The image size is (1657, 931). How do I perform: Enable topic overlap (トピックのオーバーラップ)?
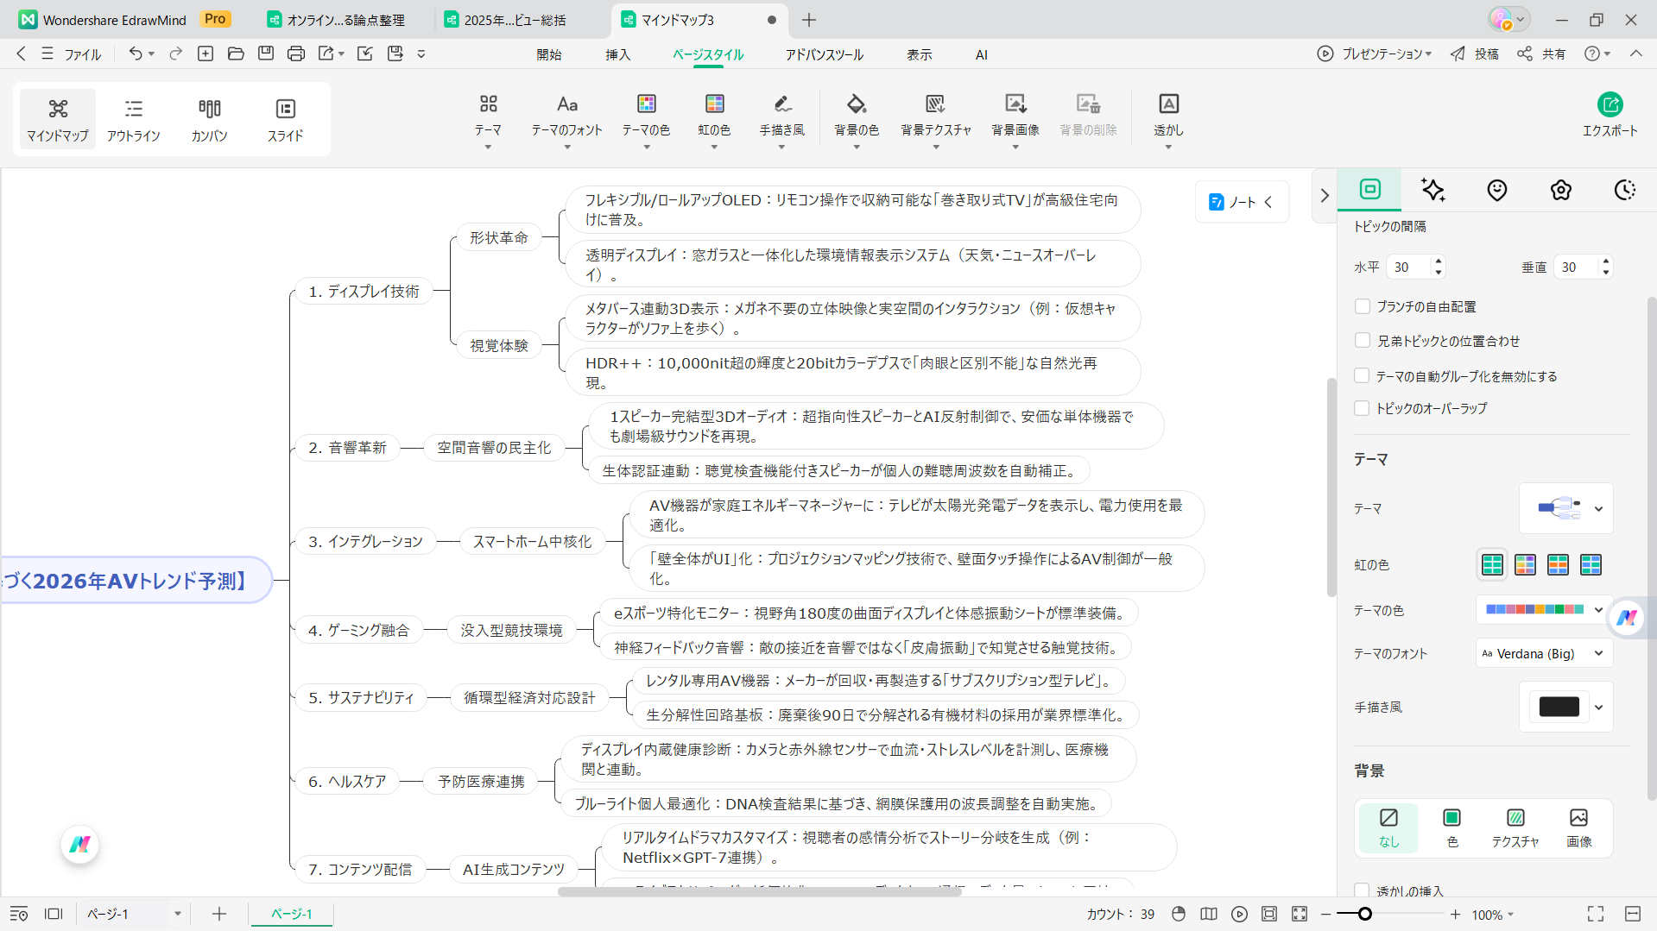coord(1363,408)
